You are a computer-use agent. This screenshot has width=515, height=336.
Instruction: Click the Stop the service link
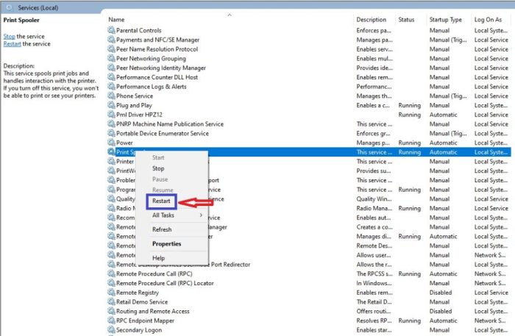(x=9, y=36)
